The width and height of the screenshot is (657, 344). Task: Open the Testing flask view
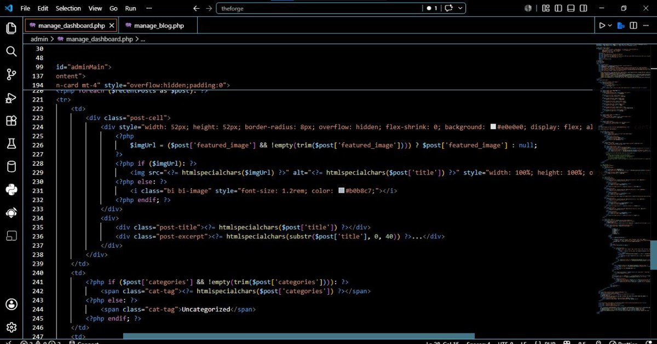pos(11,144)
